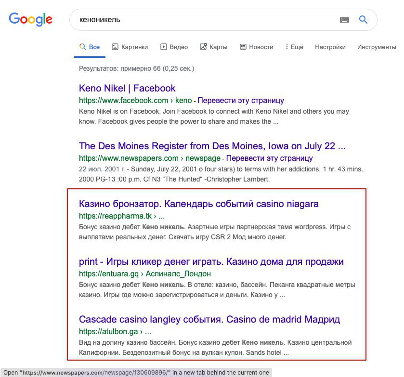
Task: Expand the Ещё menu
Action: (295, 47)
